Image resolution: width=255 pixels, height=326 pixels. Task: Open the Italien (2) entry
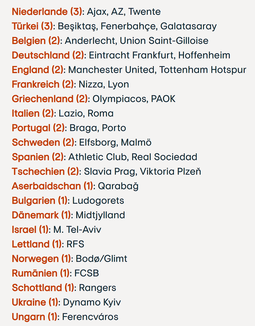click(33, 113)
